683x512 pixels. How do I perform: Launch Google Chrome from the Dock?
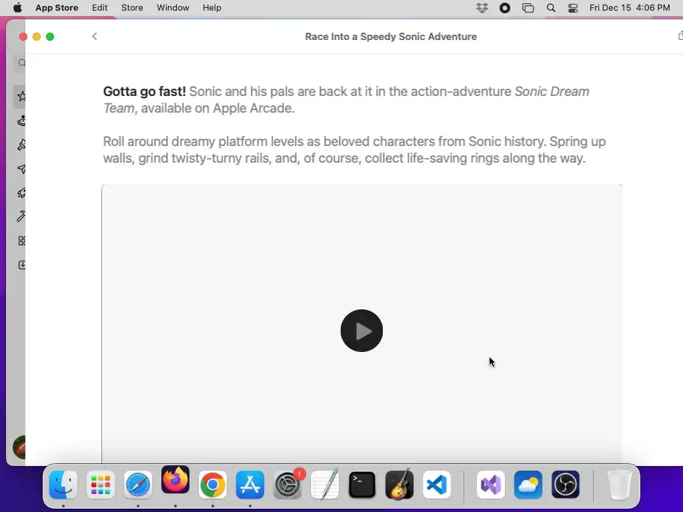coord(213,485)
